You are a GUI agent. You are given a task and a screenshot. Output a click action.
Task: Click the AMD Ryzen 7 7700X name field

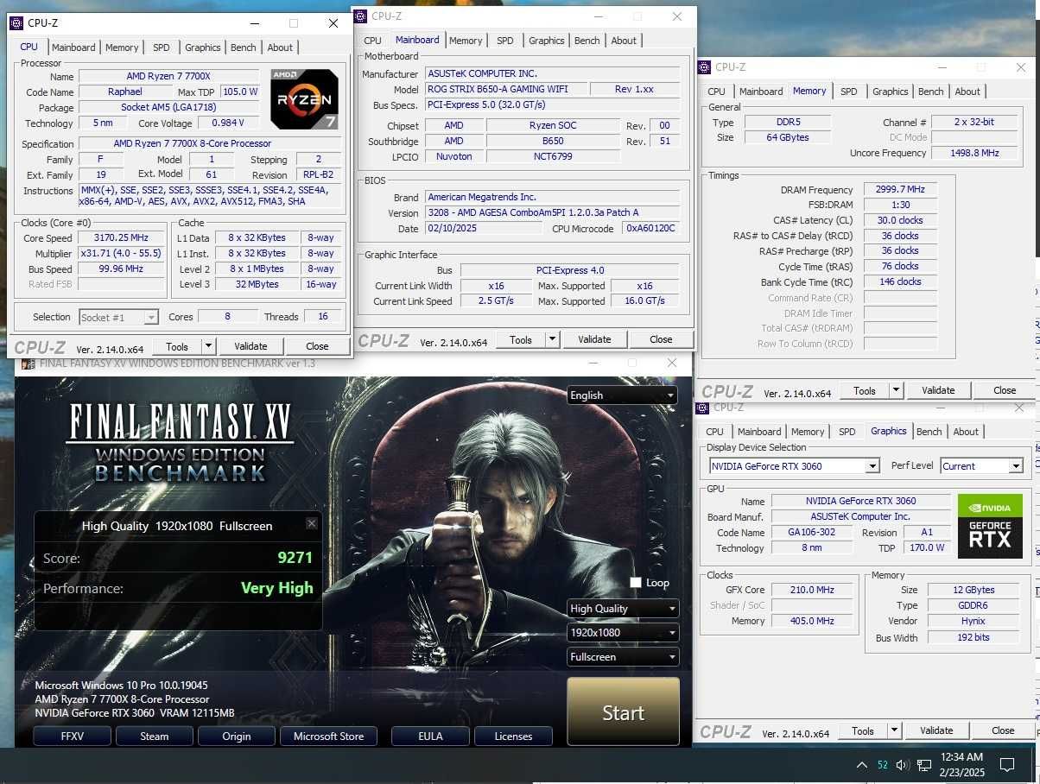pos(168,77)
